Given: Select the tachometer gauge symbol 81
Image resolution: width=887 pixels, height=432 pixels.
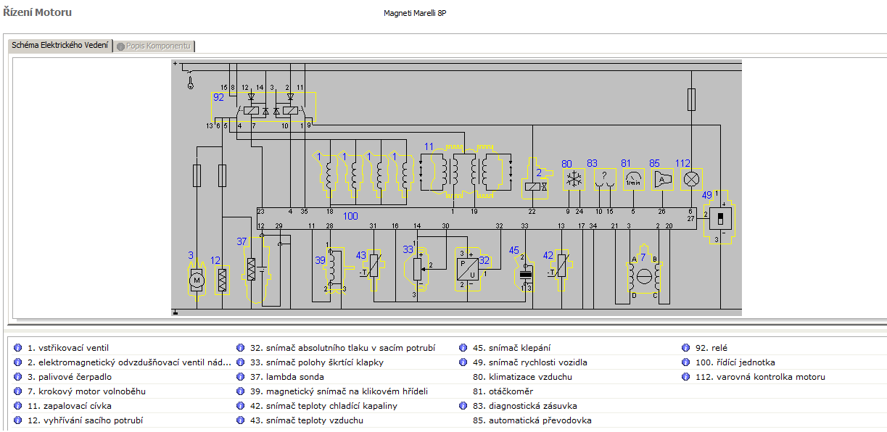Looking at the screenshot, I should pyautogui.click(x=633, y=178).
